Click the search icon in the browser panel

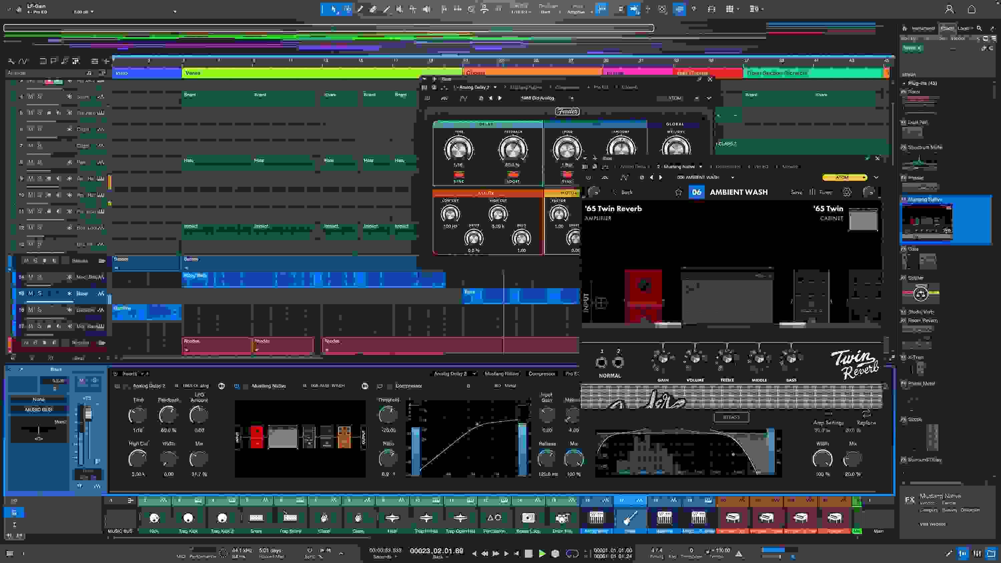click(980, 28)
